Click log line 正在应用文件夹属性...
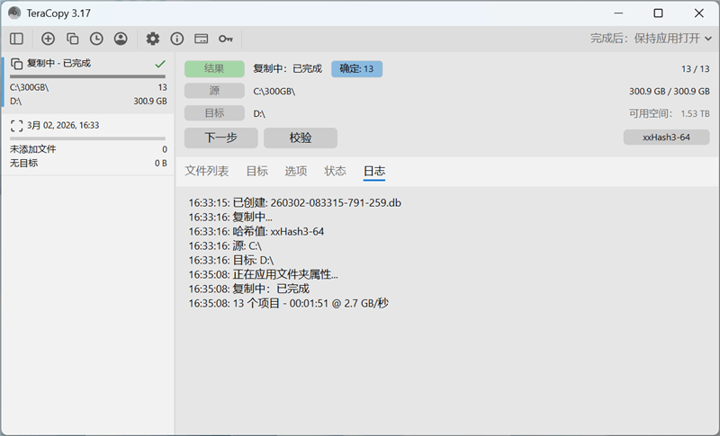 tap(263, 274)
